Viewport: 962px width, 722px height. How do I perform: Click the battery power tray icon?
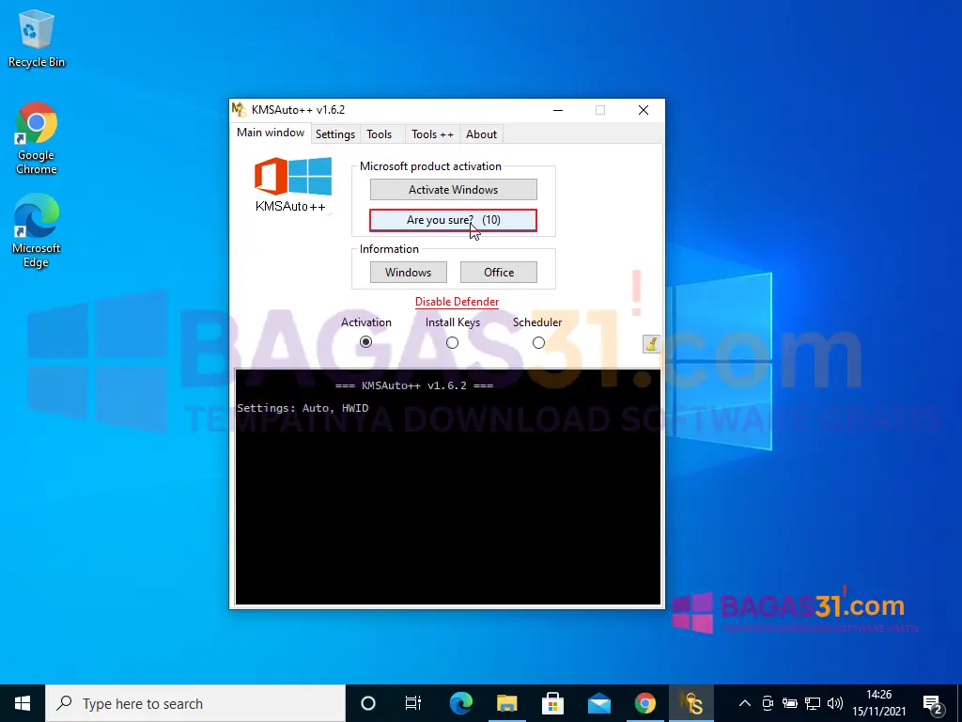tap(789, 703)
